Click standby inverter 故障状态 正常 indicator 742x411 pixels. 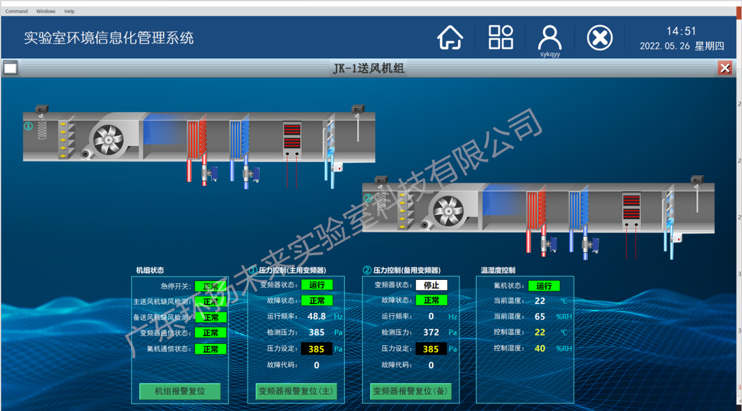431,300
